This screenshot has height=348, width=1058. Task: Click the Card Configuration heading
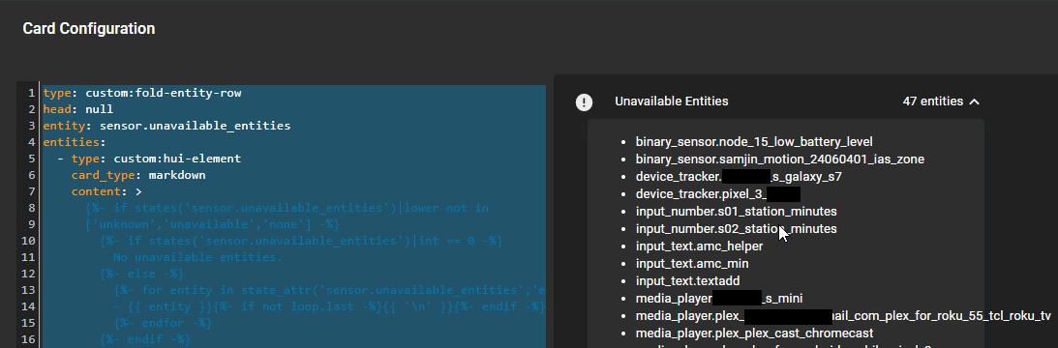pos(89,28)
